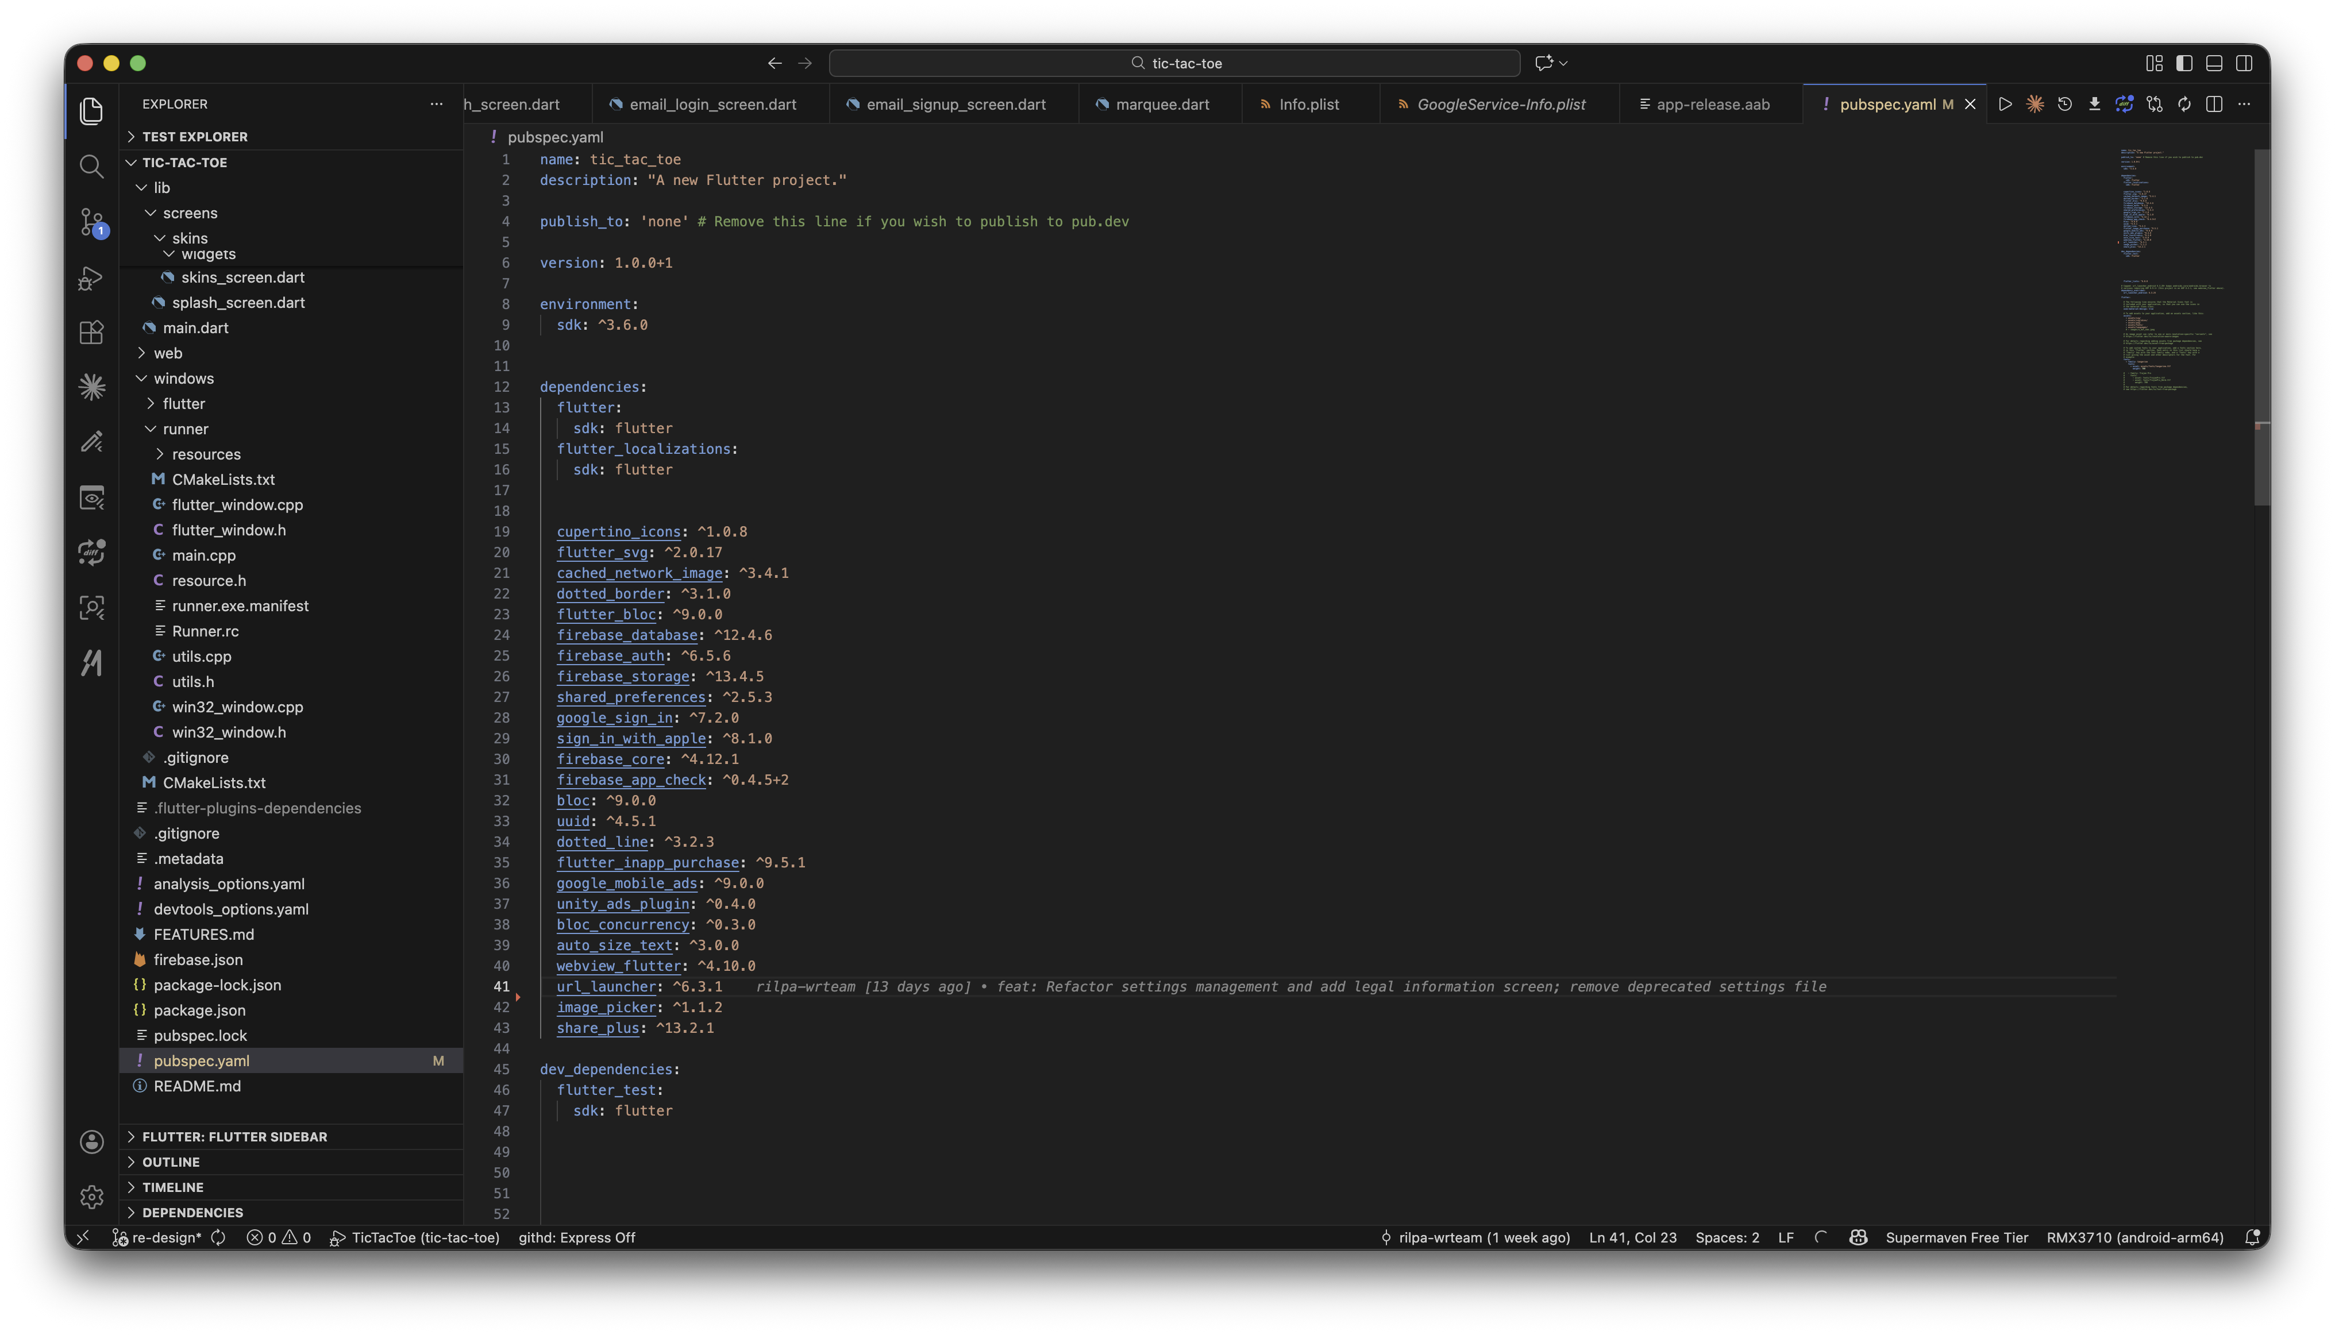
Task: Toggle the Secondary Side Bar
Action: pos(2244,63)
